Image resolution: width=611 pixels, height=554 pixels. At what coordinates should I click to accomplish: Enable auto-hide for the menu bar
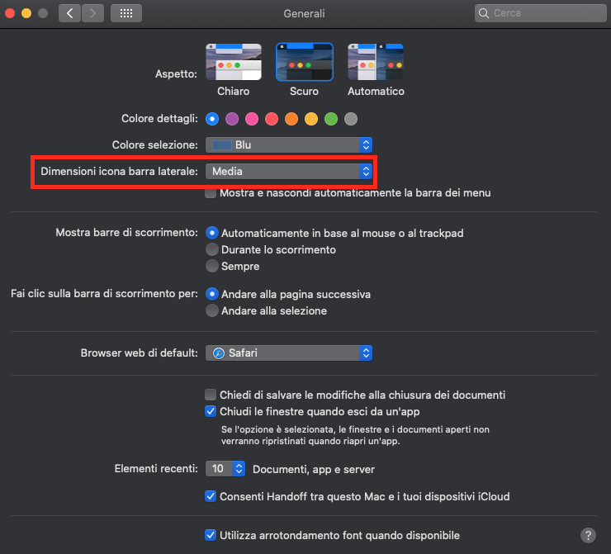click(x=211, y=193)
